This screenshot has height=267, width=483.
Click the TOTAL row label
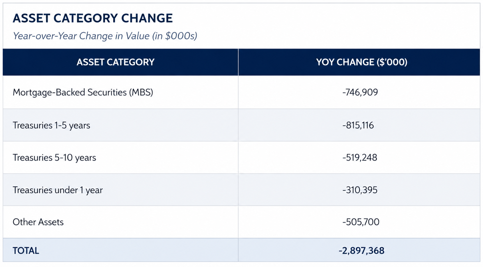[26, 251]
